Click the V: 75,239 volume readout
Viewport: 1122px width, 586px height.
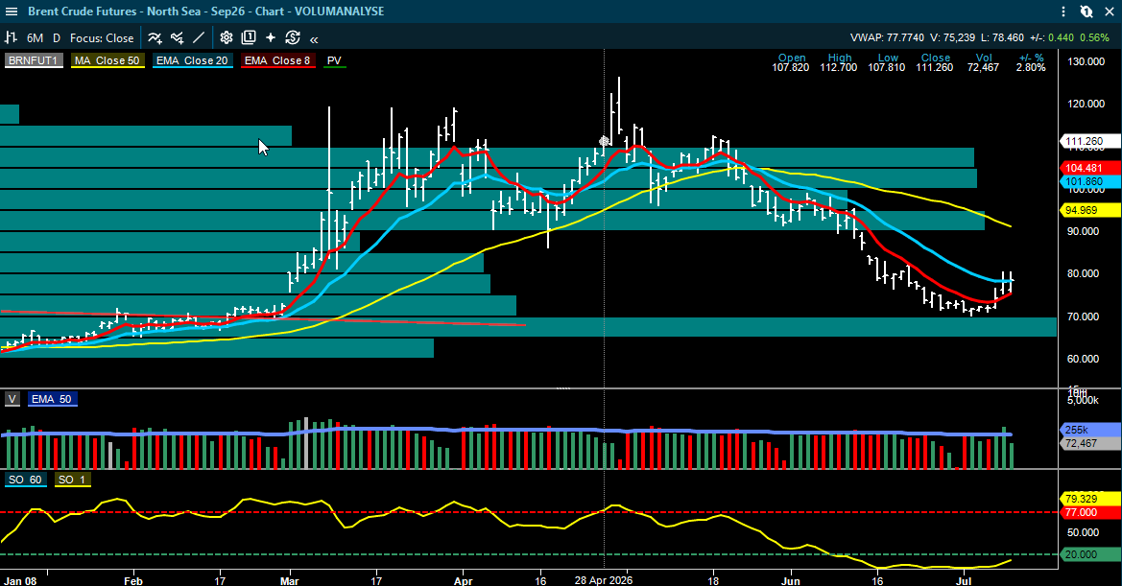click(952, 37)
